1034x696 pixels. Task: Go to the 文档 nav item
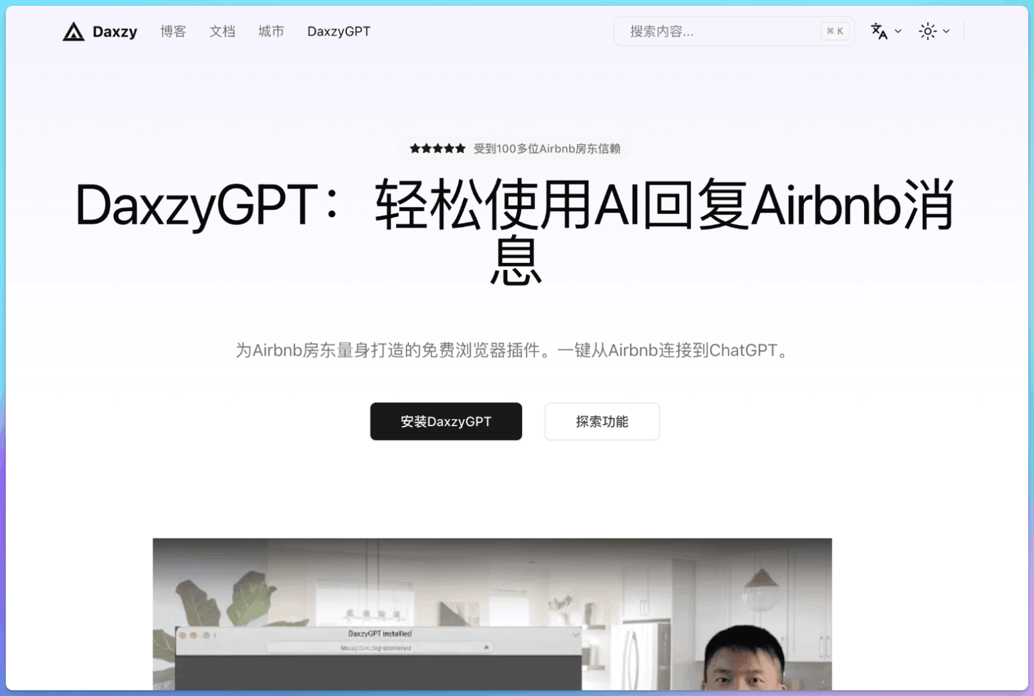pos(222,32)
